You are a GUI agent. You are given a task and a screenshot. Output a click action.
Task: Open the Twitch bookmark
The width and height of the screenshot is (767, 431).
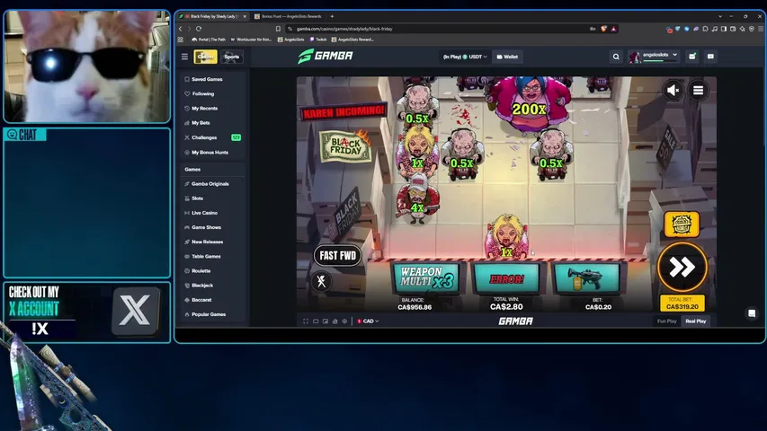tap(318, 40)
